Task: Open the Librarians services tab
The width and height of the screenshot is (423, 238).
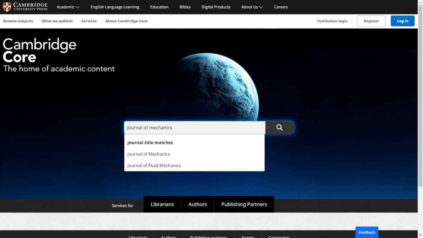Action: point(162,204)
